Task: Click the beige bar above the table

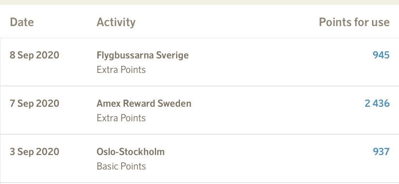Action: (200, 2)
